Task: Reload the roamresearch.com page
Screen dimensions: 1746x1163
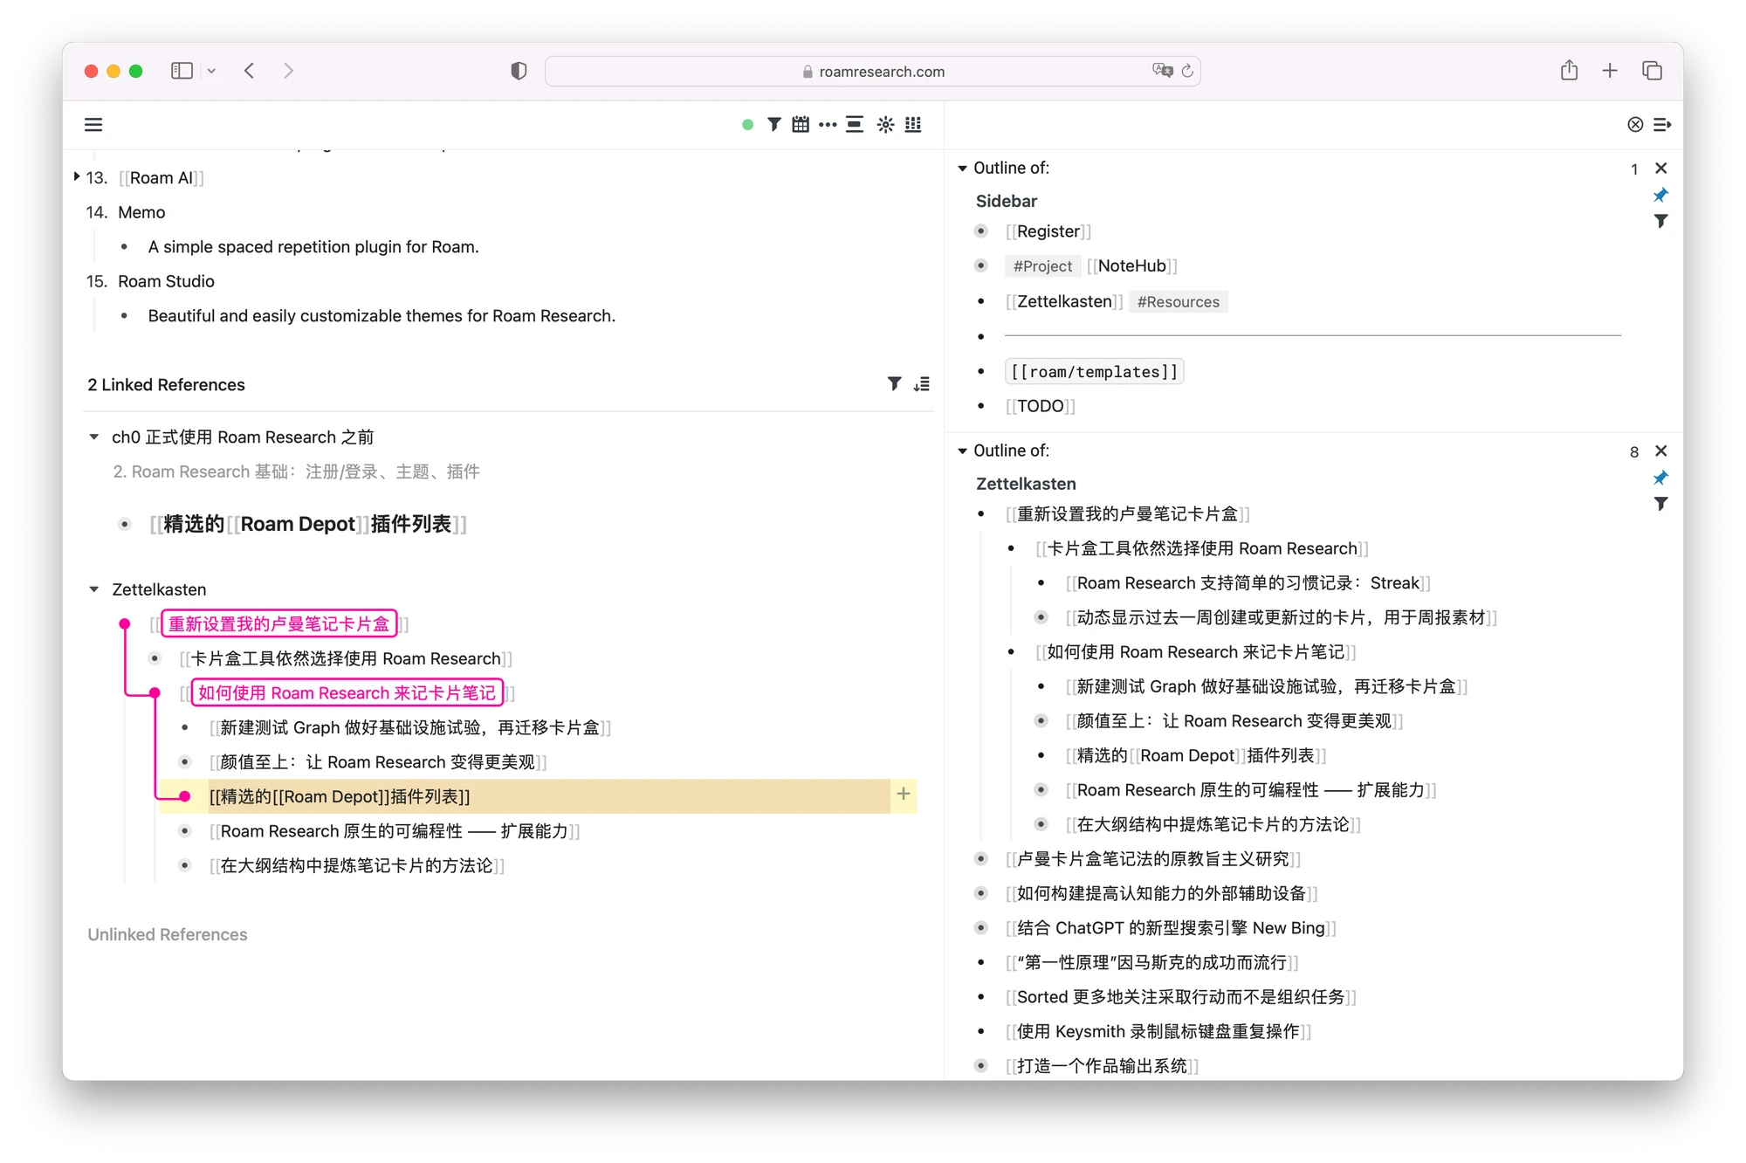Action: [x=1187, y=71]
